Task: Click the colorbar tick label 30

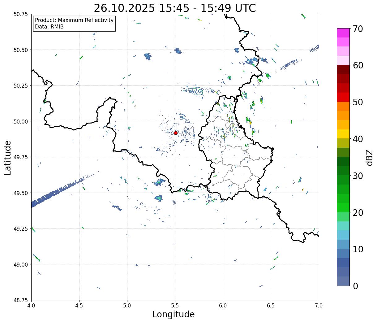Action: [x=358, y=176]
